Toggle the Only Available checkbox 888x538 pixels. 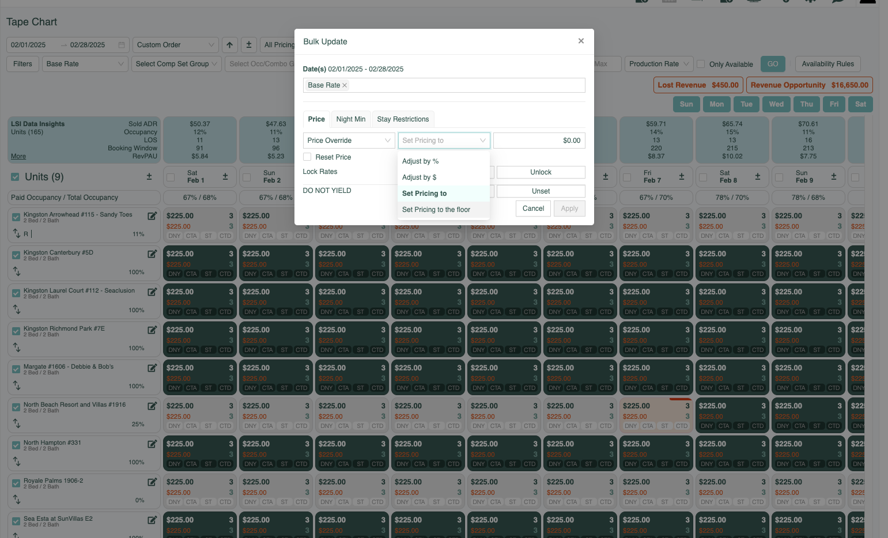click(701, 64)
